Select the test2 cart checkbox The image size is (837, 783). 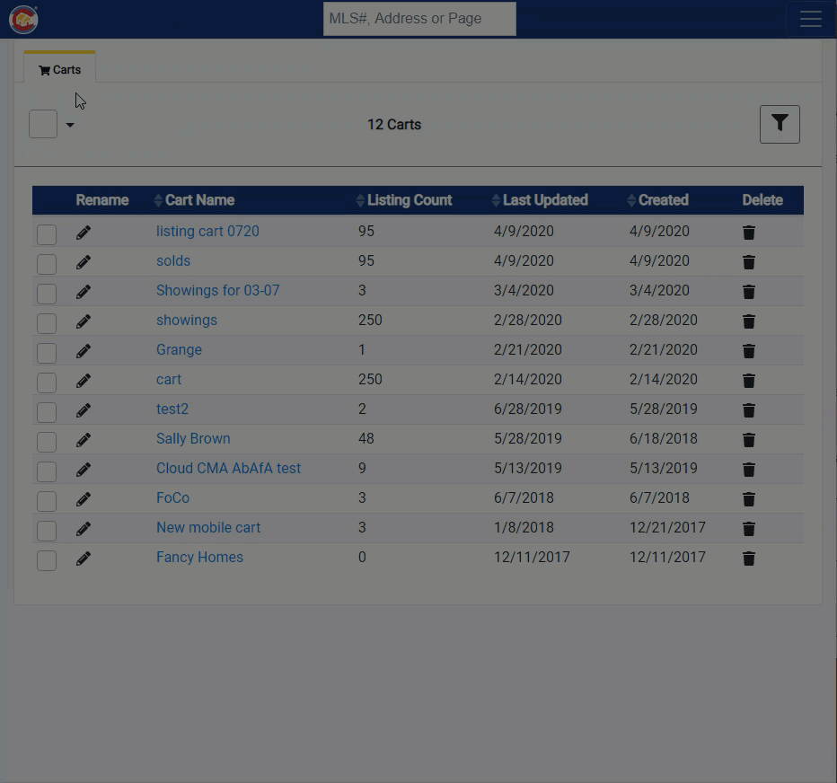[47, 412]
